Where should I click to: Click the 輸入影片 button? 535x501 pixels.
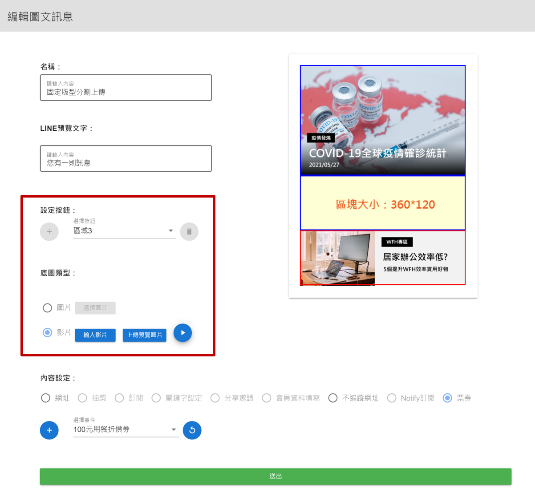(95, 335)
